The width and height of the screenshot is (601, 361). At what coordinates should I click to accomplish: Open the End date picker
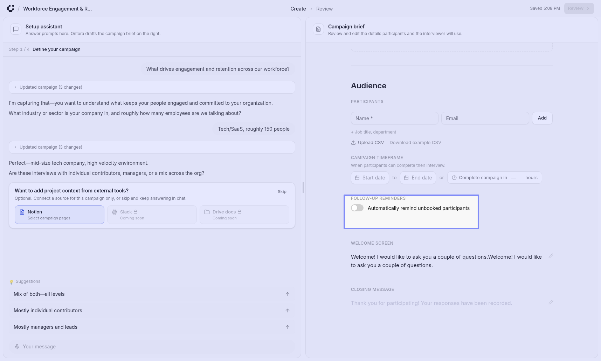point(418,178)
